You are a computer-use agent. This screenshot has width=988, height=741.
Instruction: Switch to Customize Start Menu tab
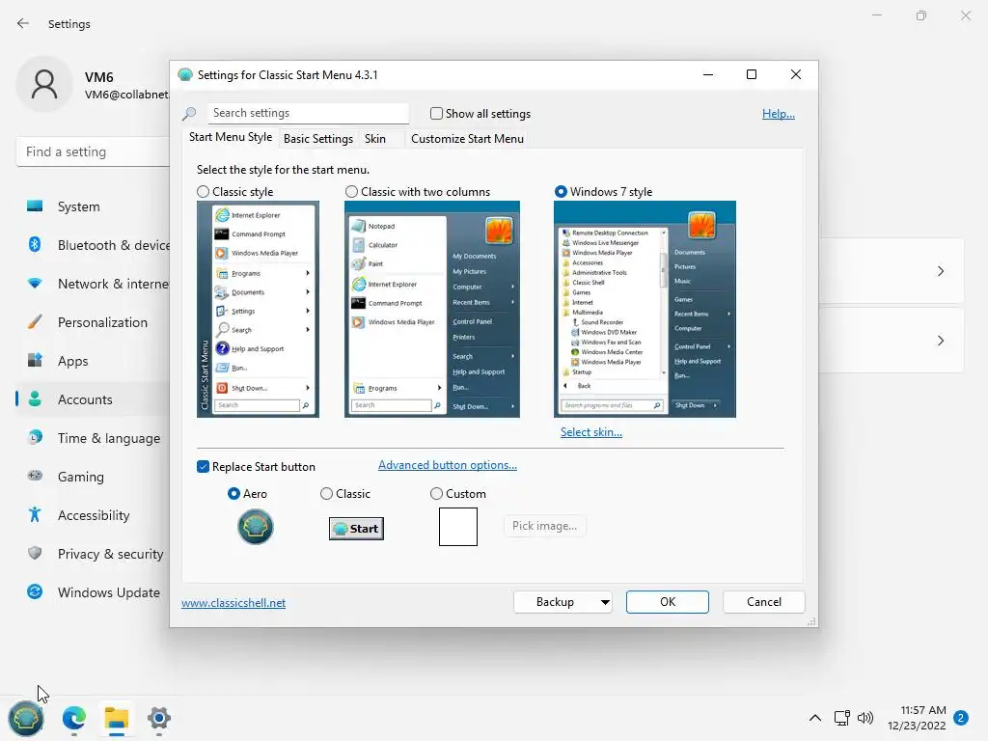(x=467, y=139)
